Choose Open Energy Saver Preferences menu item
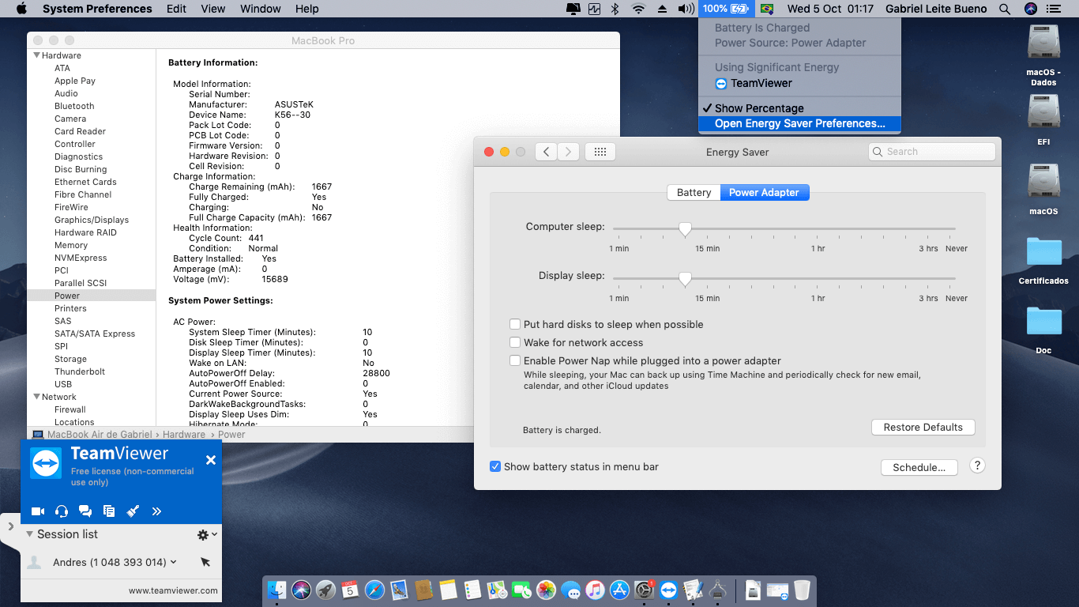 coord(799,124)
